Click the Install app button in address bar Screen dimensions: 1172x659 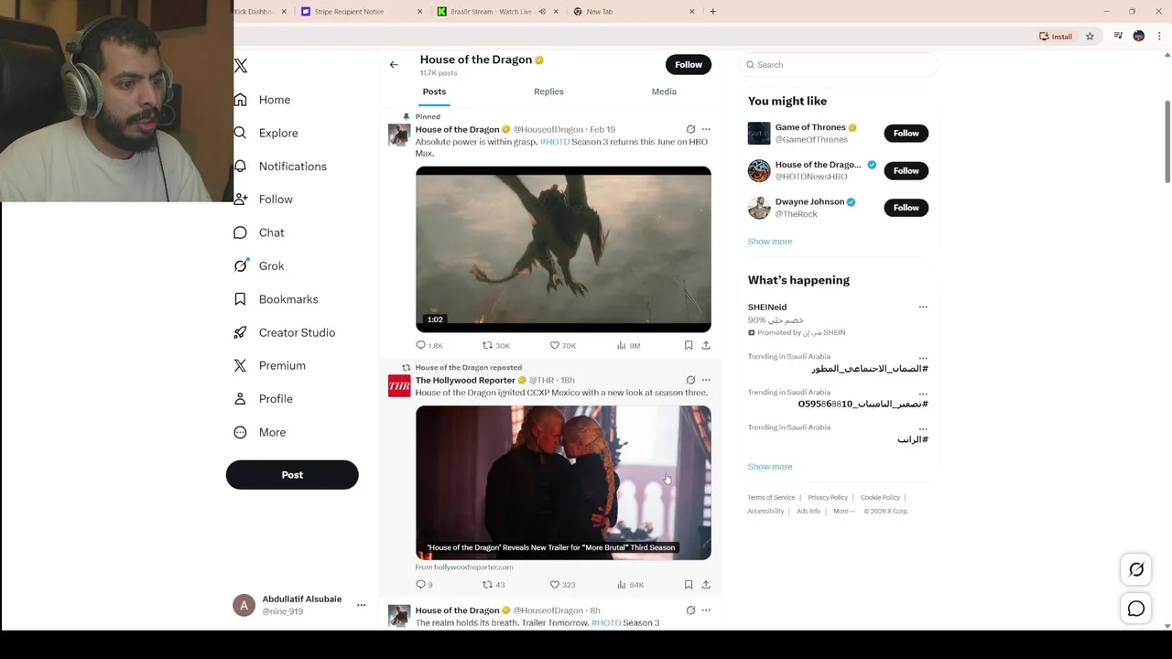pyautogui.click(x=1056, y=37)
